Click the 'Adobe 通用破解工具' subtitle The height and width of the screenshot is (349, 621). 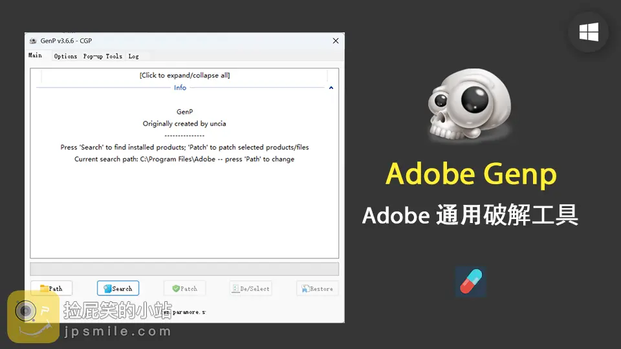click(x=470, y=215)
